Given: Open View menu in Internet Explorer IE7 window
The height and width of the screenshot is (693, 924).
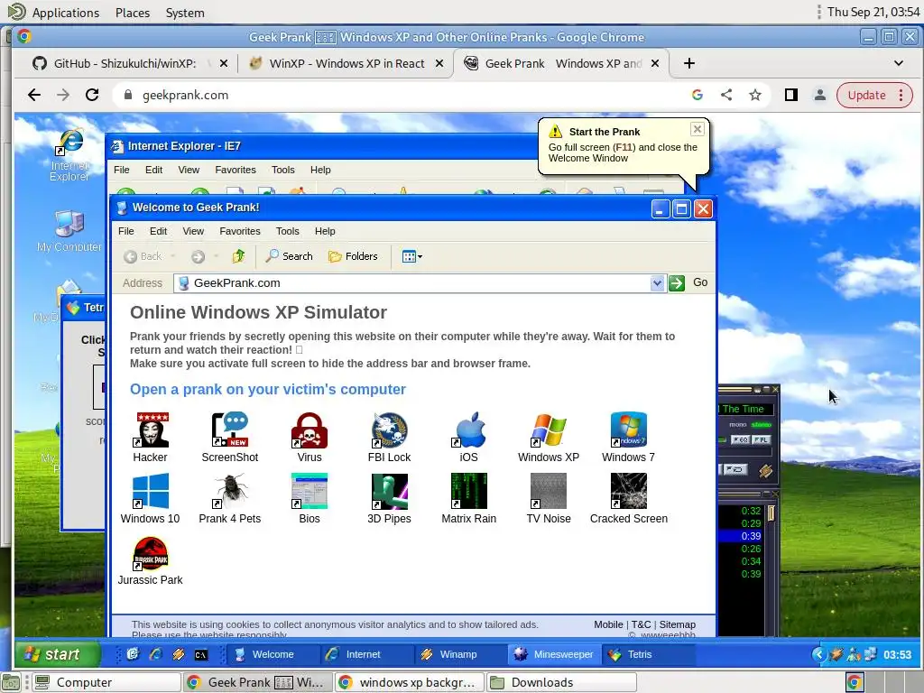Looking at the screenshot, I should (189, 170).
